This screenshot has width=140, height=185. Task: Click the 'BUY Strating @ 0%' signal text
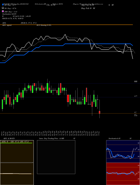click(44, 25)
